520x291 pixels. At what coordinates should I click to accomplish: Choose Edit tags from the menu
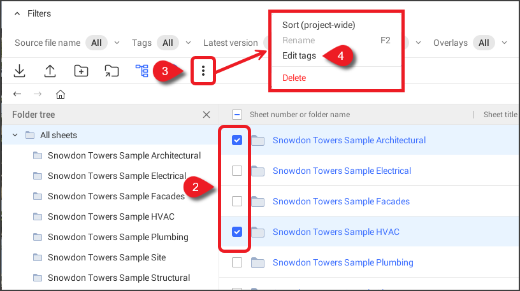(x=299, y=55)
